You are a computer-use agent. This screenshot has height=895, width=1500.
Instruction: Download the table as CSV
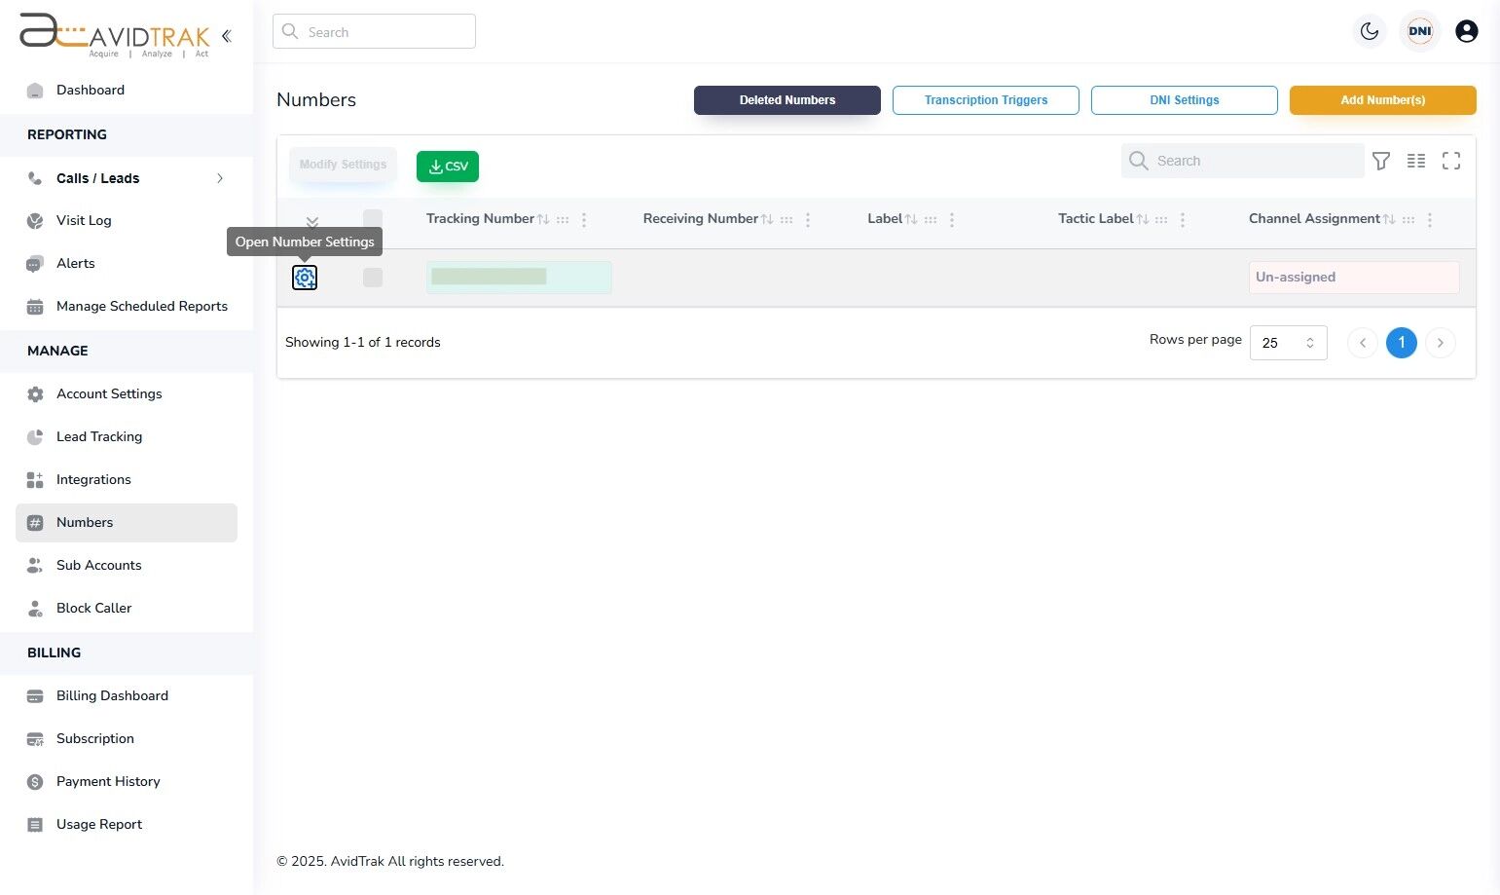tap(447, 166)
